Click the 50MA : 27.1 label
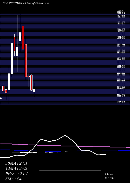Screen dimensions: 130x183 coord(16,163)
